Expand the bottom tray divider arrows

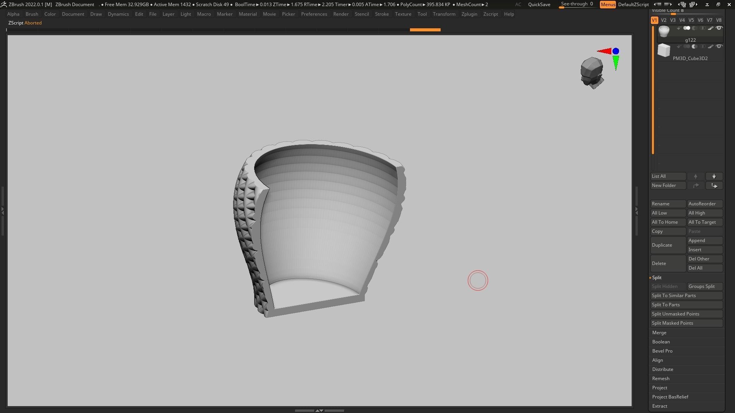click(319, 410)
